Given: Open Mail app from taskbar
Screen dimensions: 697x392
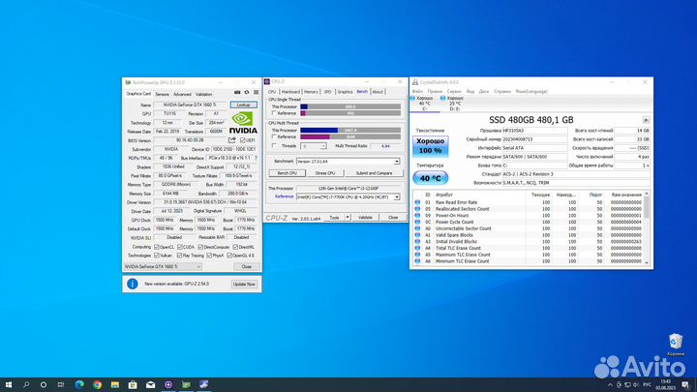Looking at the screenshot, I should tap(150, 384).
